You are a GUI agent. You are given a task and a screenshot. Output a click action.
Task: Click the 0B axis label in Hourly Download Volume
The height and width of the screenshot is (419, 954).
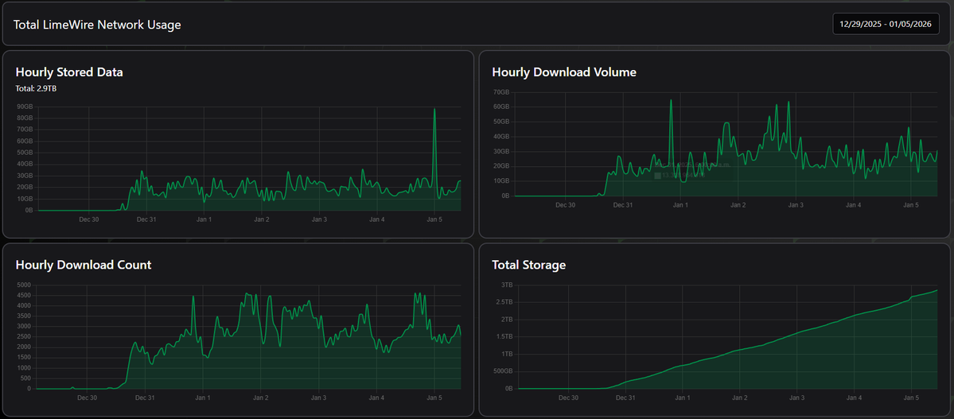(505, 196)
